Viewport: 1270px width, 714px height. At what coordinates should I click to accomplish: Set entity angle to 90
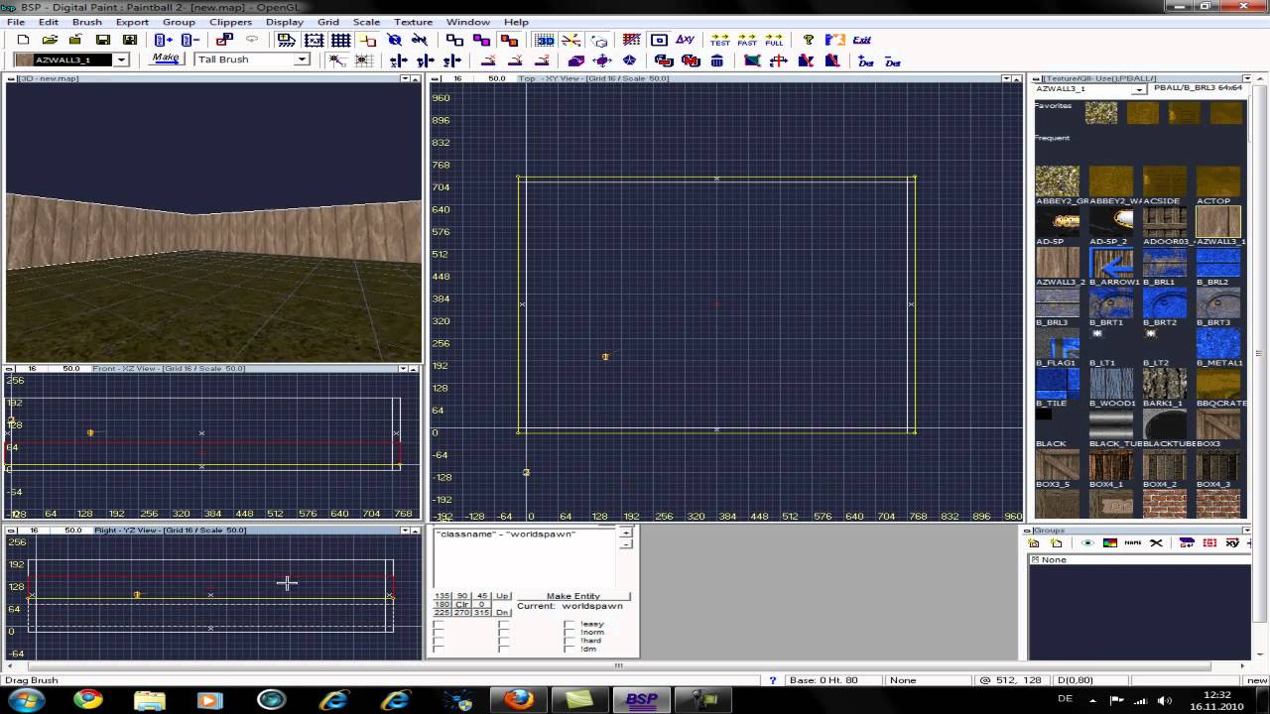pos(462,596)
